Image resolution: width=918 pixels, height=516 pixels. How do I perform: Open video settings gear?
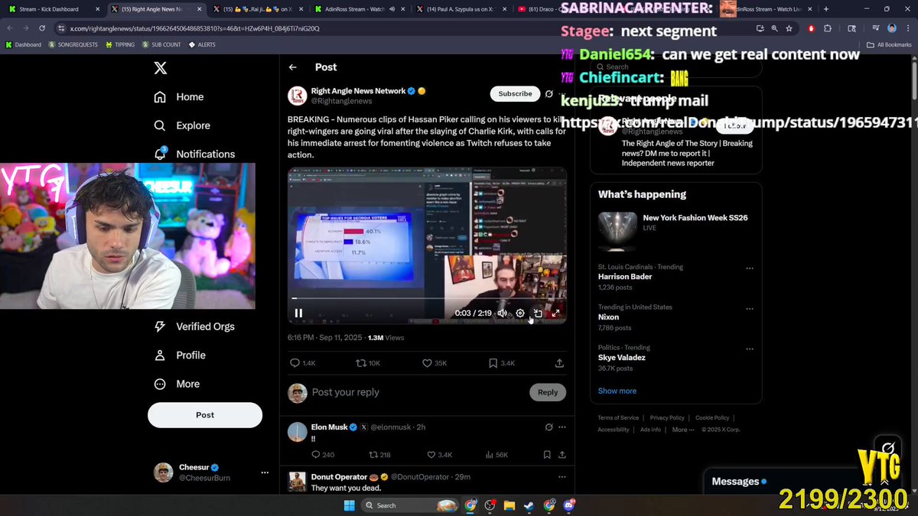point(520,313)
